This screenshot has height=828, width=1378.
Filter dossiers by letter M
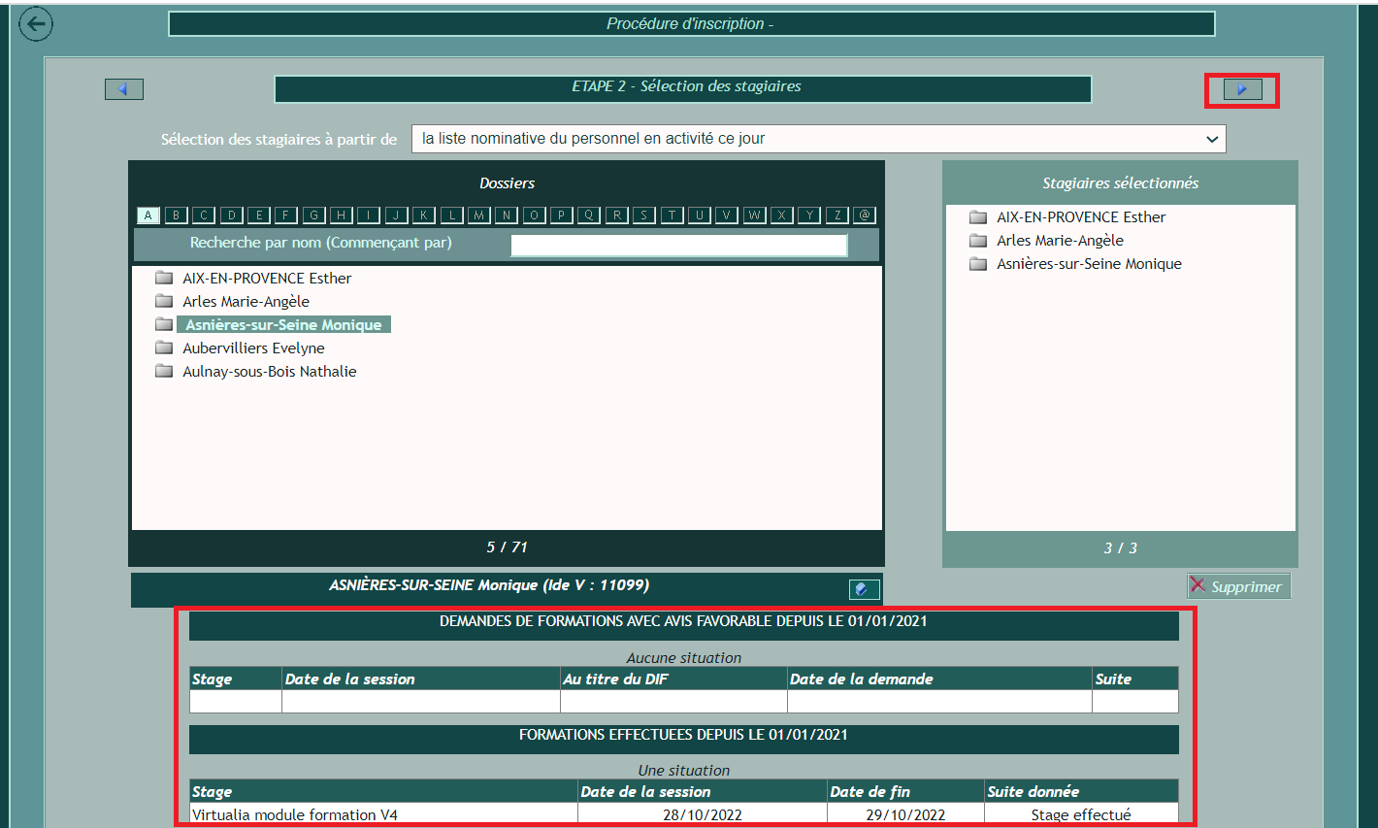pyautogui.click(x=478, y=215)
